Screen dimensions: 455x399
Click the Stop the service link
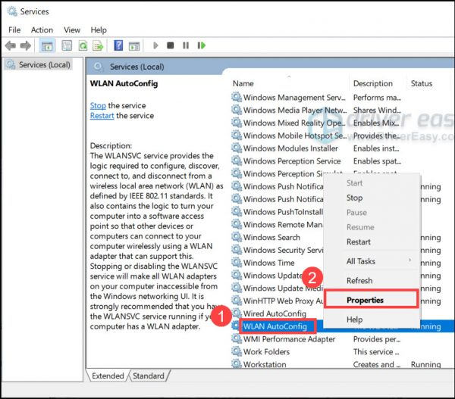click(x=98, y=105)
